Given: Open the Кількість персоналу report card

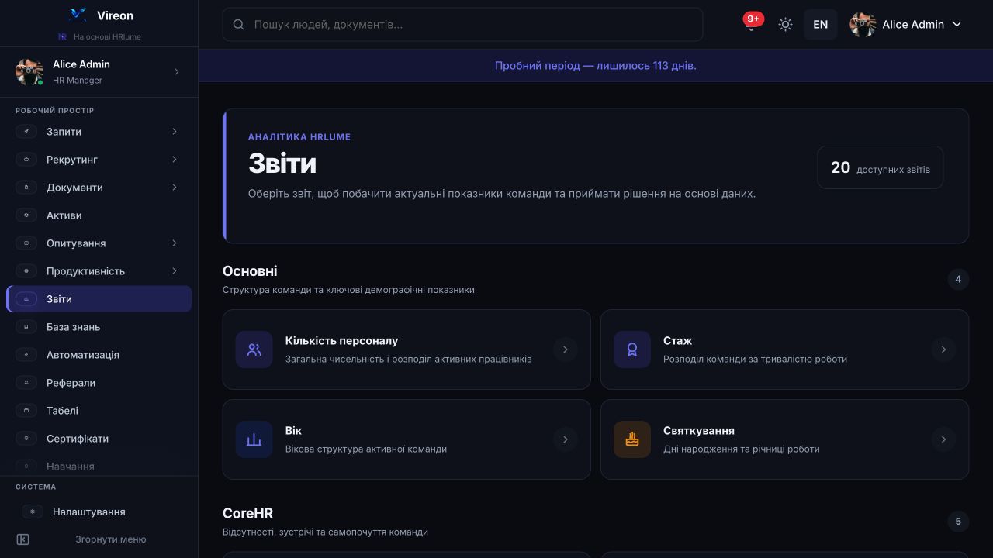Looking at the screenshot, I should (407, 350).
